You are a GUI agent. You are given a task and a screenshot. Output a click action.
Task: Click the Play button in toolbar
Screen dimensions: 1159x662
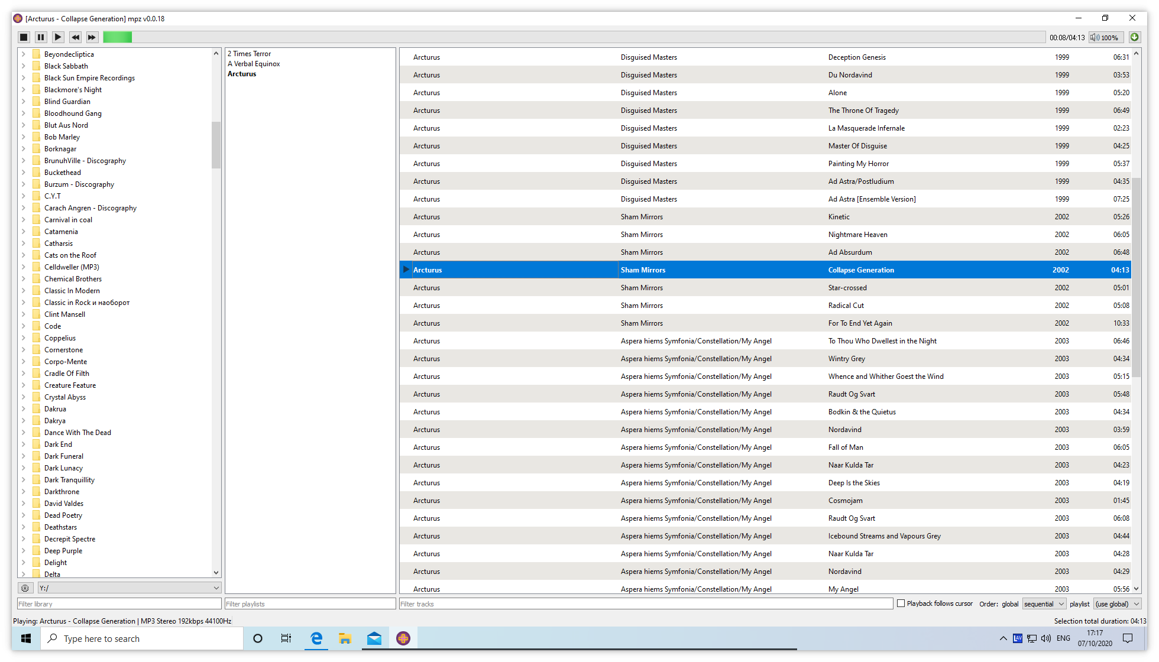(58, 37)
